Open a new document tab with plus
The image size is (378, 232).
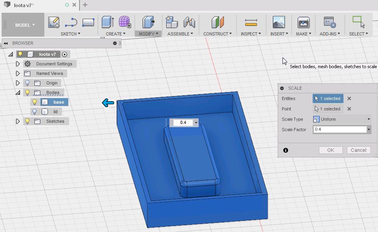85,5
